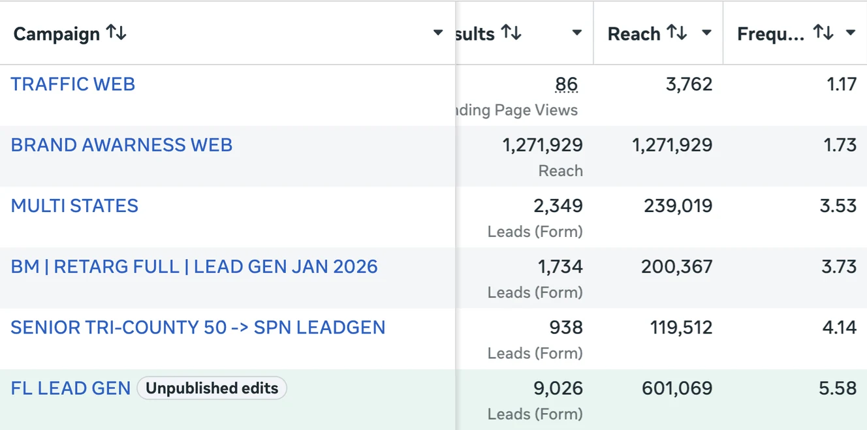Open SENIOR TRI-COUNTY 50 -> SPN LEADGEN campaign
867x430 pixels.
pos(198,327)
